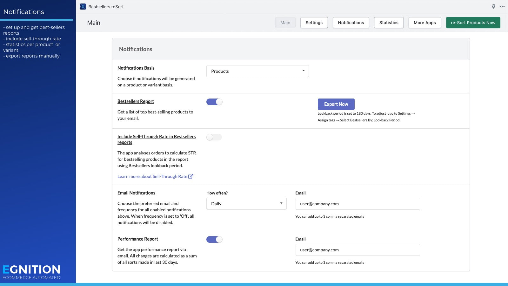Open 'Learn more about Sell-Through Rate'

pyautogui.click(x=152, y=176)
